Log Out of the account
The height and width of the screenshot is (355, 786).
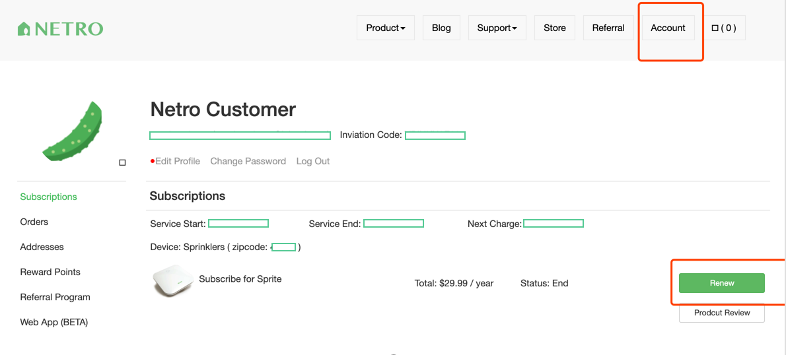(313, 161)
